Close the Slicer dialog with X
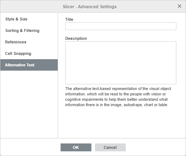The height and width of the screenshot is (156, 186). tap(180, 6)
